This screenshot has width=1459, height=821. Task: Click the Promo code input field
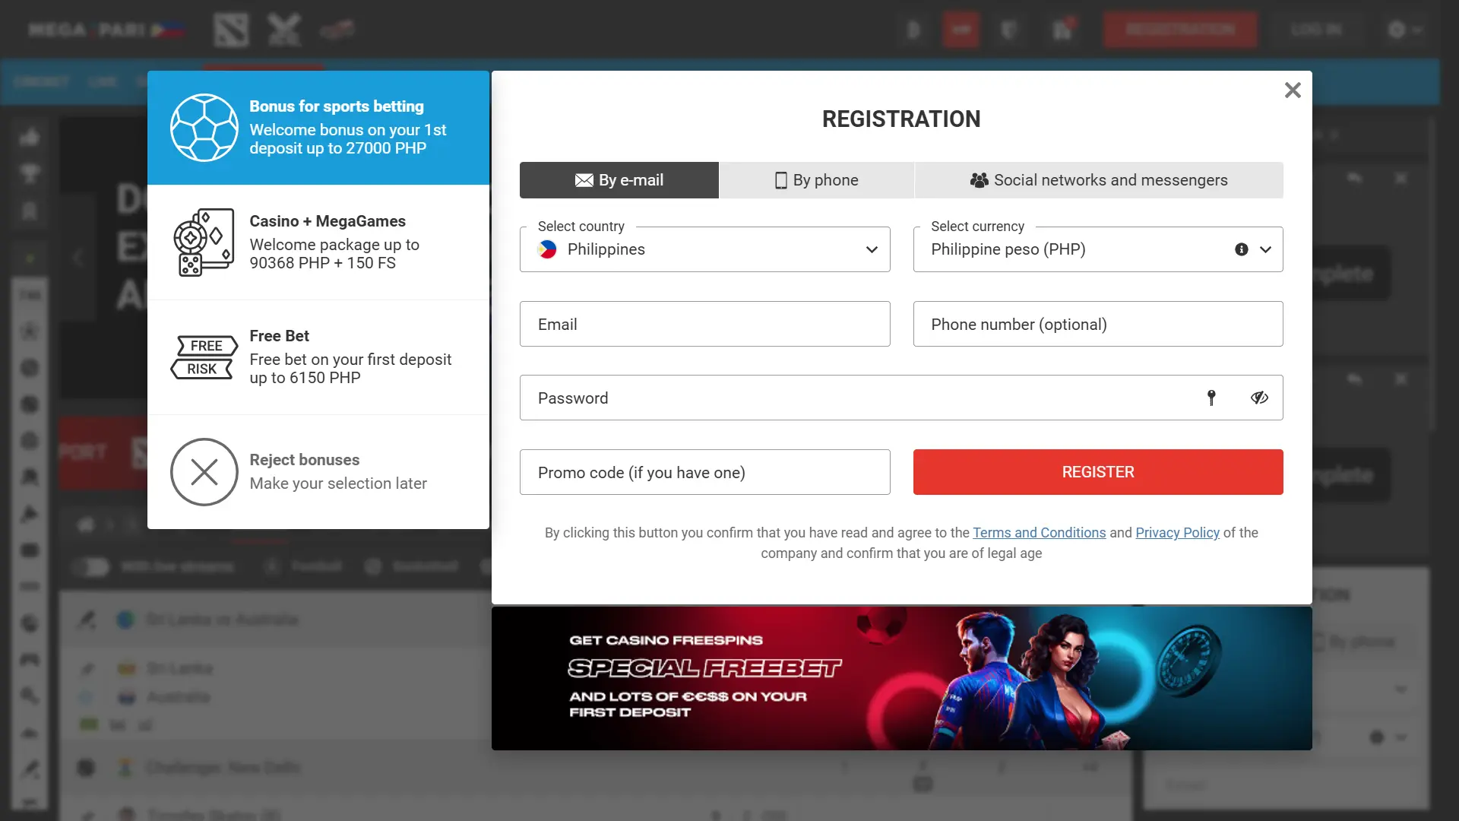(x=704, y=472)
